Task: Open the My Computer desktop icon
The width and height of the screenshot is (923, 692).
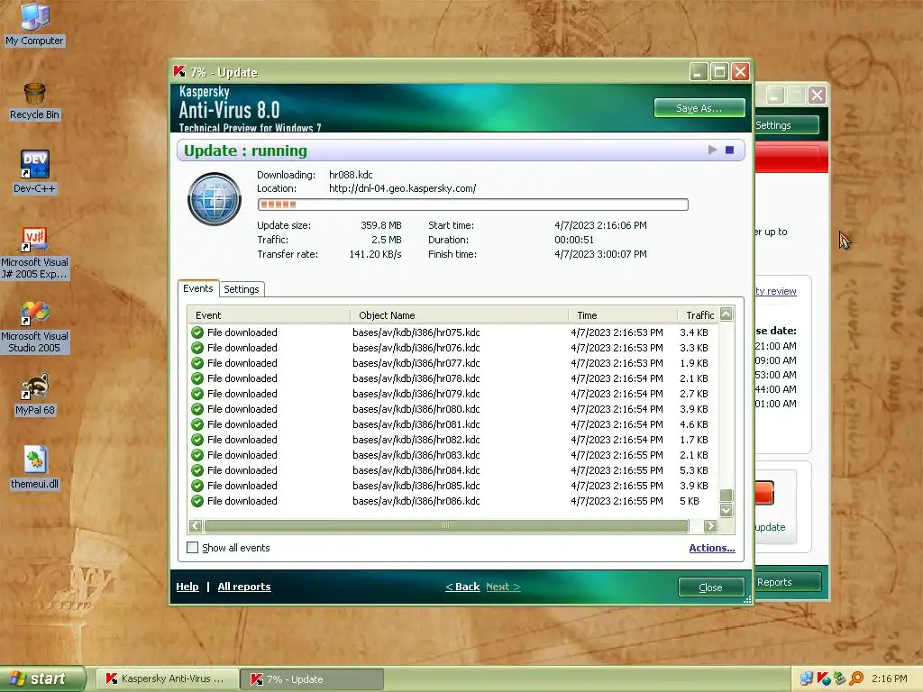Action: (x=34, y=23)
